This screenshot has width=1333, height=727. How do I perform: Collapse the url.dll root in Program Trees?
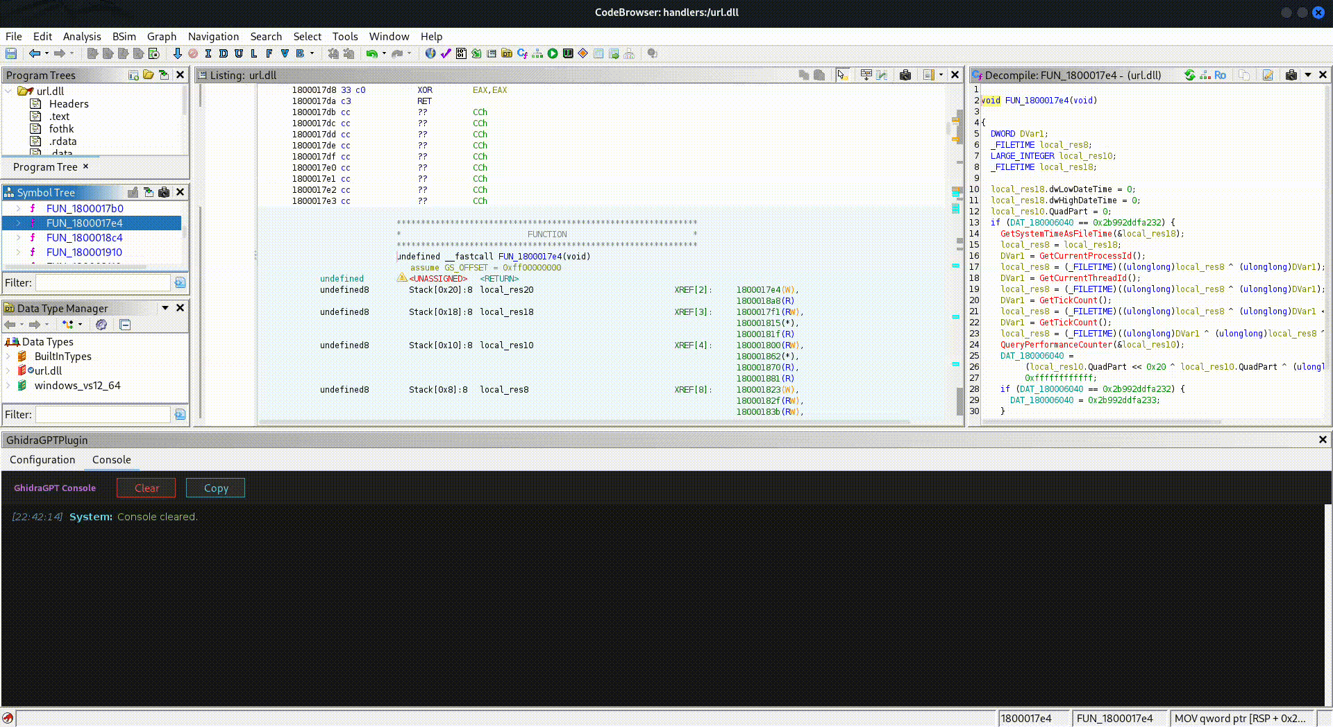coord(8,91)
